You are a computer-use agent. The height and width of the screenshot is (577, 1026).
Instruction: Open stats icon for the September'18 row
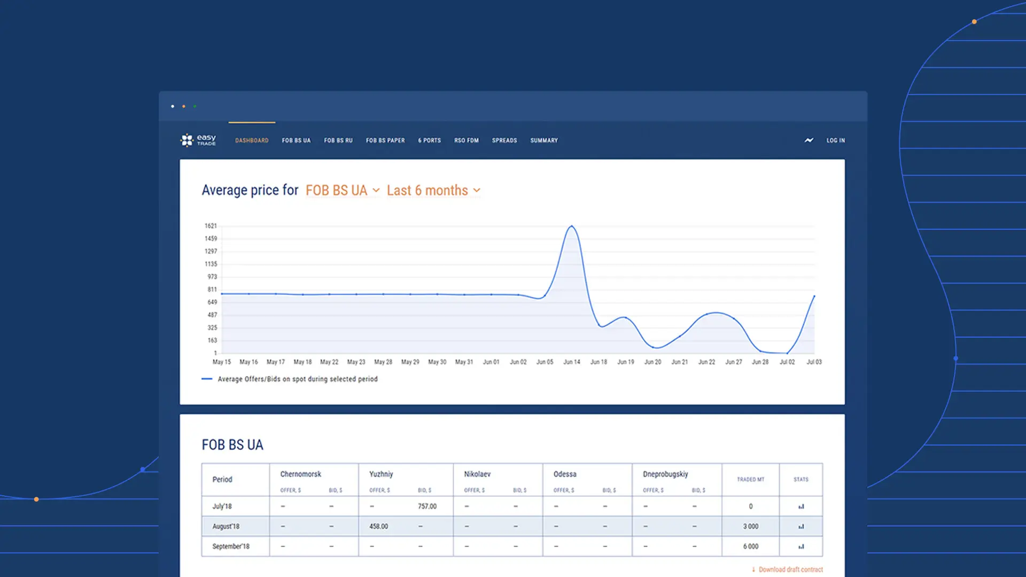[x=800, y=547]
